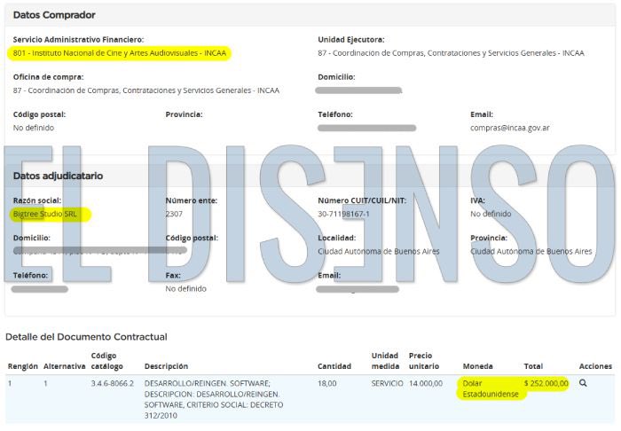
Task: Click the total value '$ 252.000,00'
Action: pyautogui.click(x=546, y=383)
